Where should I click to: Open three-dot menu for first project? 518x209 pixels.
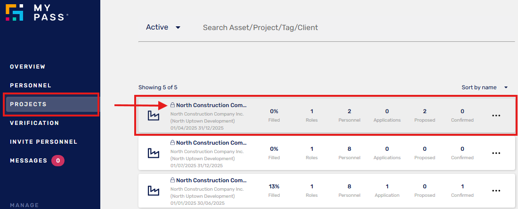pos(496,116)
